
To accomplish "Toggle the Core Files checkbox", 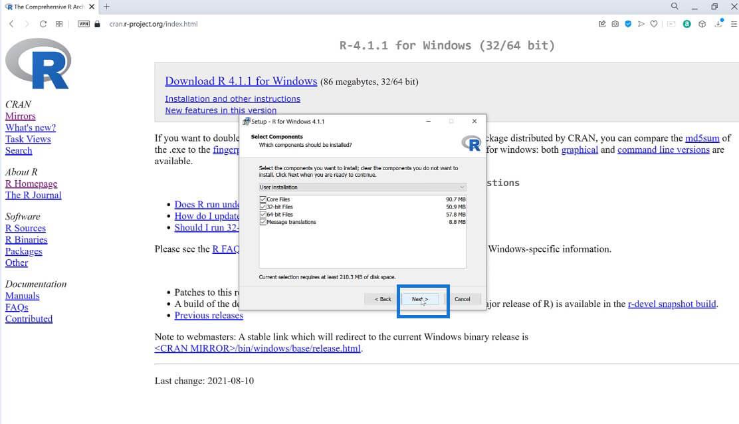I will tap(263, 199).
